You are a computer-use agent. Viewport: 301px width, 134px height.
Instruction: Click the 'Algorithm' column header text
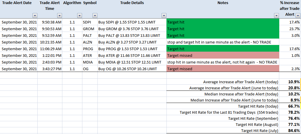[72, 3]
